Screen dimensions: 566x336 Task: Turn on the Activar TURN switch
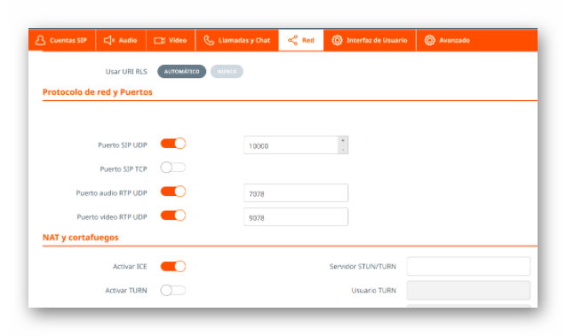pos(173,290)
